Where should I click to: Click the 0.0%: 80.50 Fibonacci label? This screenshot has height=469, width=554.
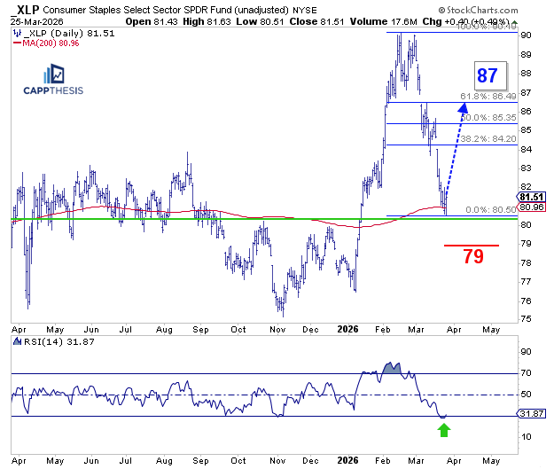[x=491, y=209]
